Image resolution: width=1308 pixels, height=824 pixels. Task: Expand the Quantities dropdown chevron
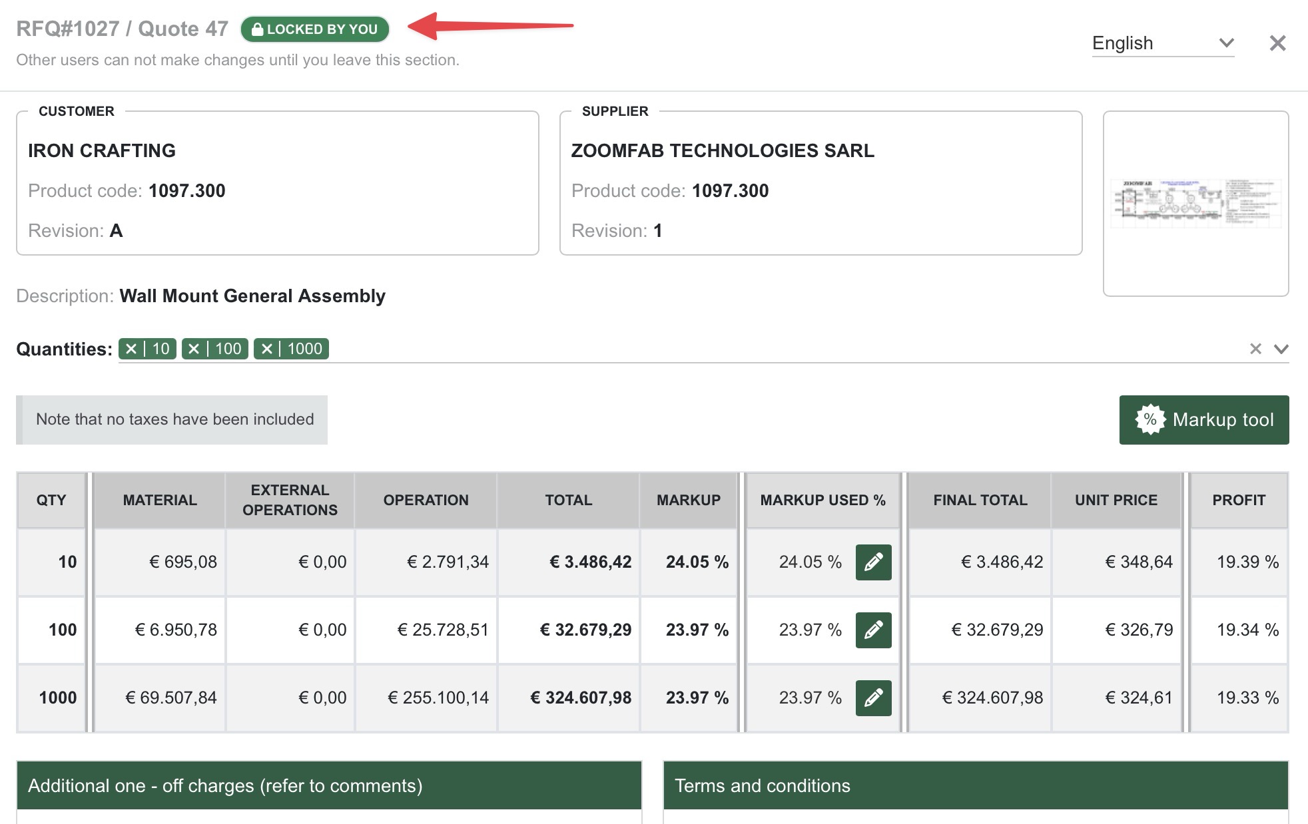click(1281, 349)
